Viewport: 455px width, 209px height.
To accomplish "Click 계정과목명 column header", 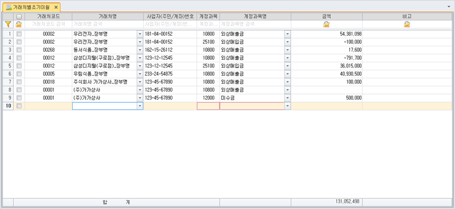I will (255, 16).
